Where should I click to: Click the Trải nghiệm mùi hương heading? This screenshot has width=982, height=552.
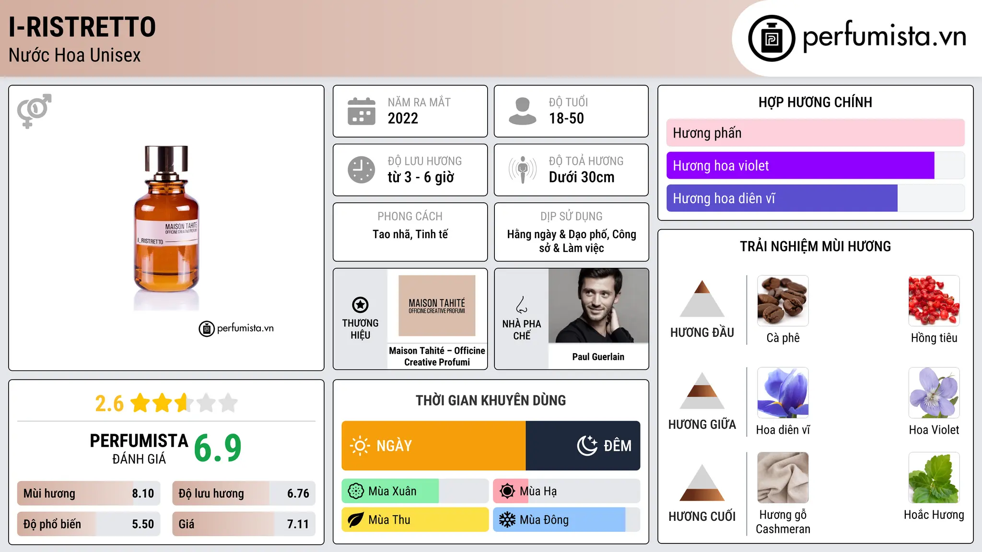(x=815, y=246)
